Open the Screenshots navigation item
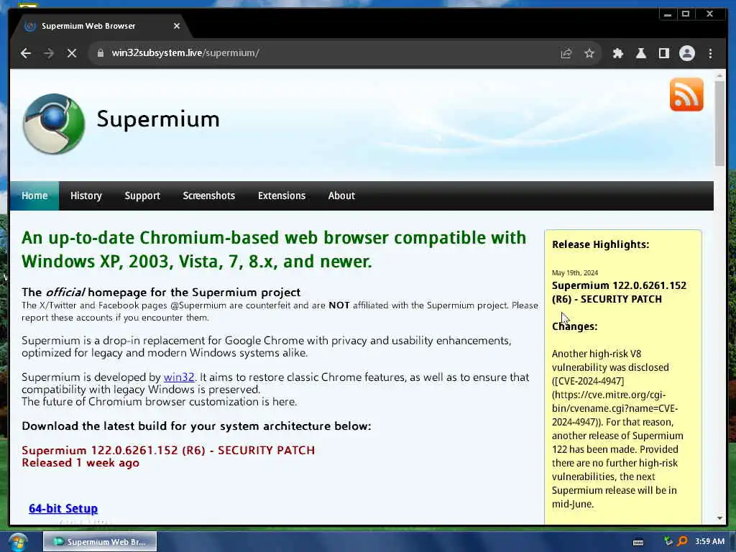Image resolution: width=736 pixels, height=552 pixels. (x=209, y=195)
